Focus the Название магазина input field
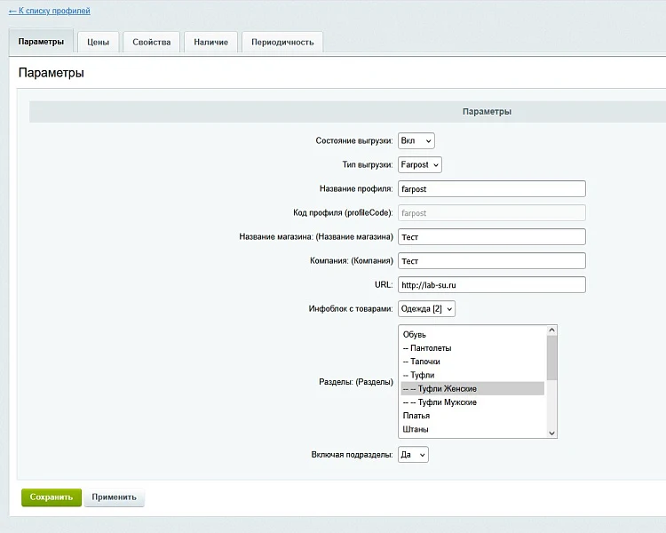 click(492, 237)
